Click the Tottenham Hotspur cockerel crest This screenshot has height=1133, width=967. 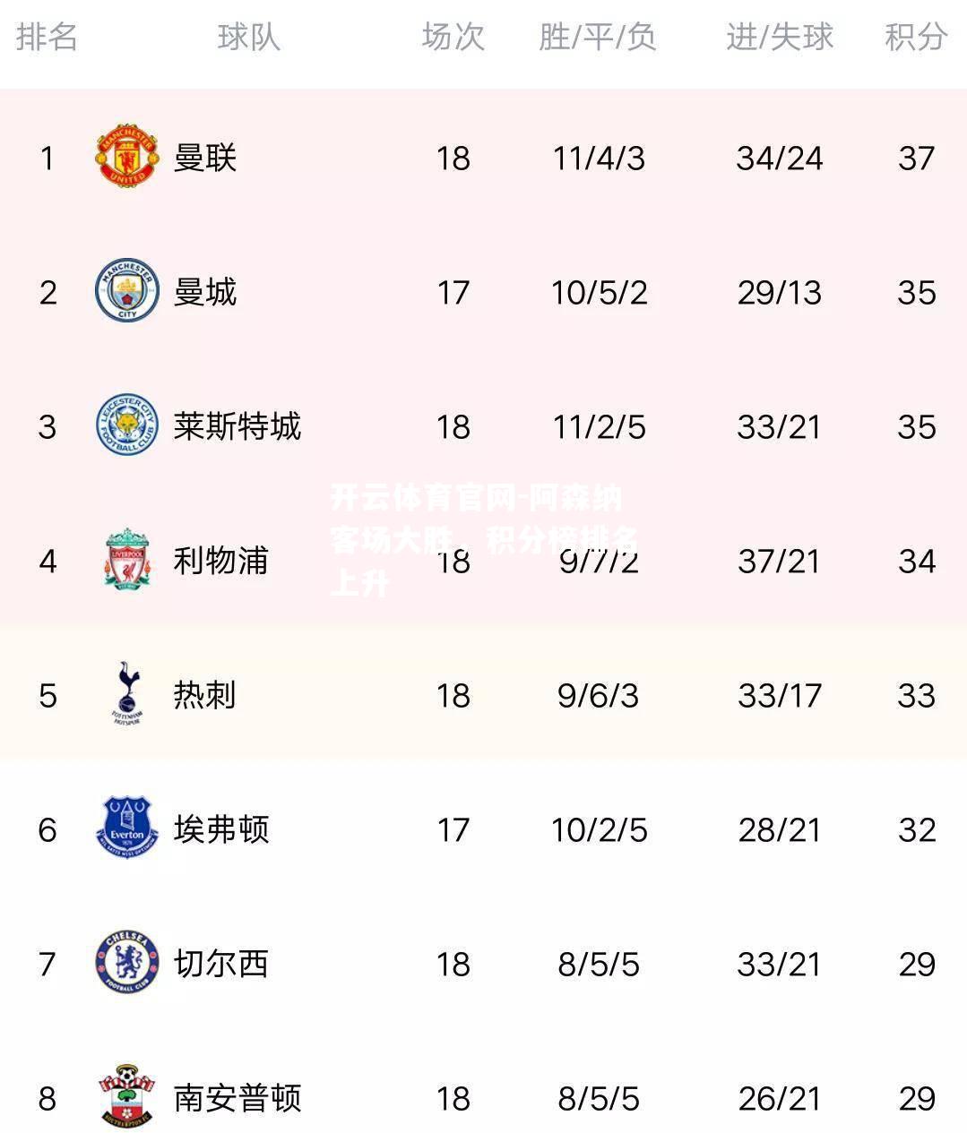[127, 694]
